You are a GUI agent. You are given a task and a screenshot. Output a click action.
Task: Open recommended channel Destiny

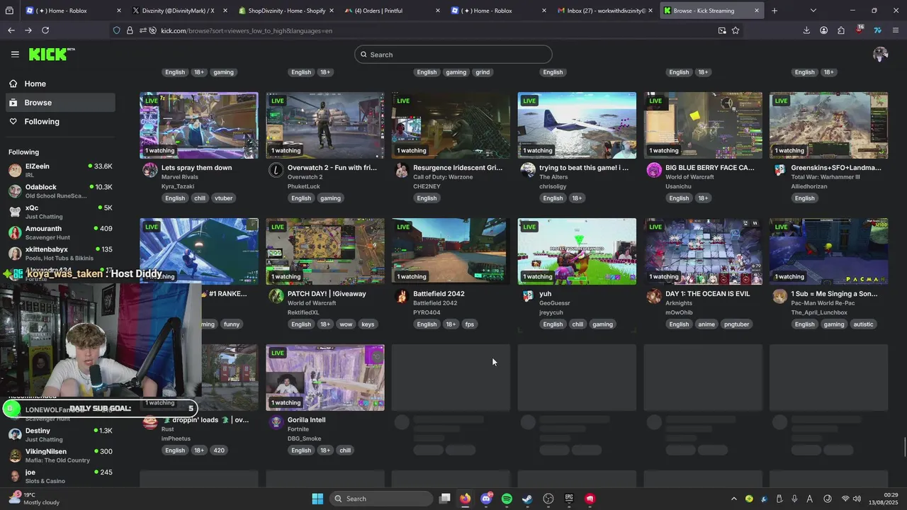(60, 435)
